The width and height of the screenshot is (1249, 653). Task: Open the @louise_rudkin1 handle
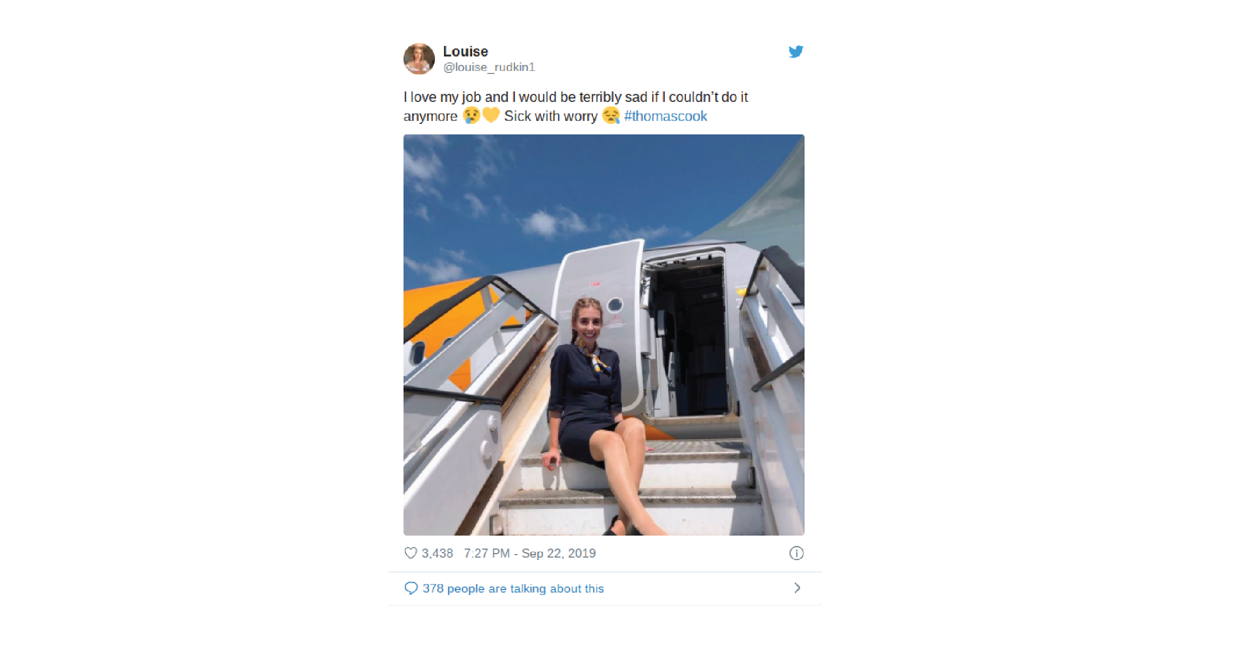pos(489,67)
